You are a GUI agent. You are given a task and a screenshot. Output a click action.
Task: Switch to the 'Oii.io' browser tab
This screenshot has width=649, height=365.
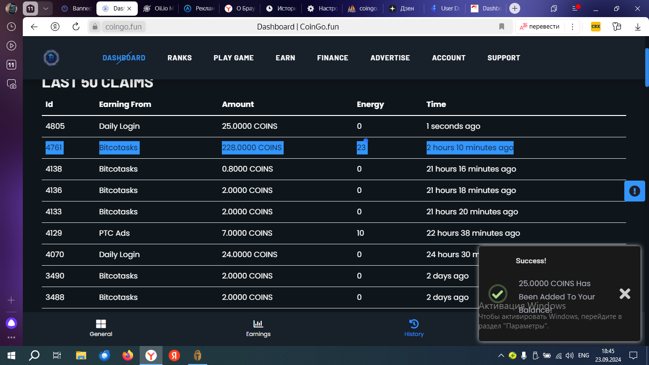pyautogui.click(x=159, y=9)
